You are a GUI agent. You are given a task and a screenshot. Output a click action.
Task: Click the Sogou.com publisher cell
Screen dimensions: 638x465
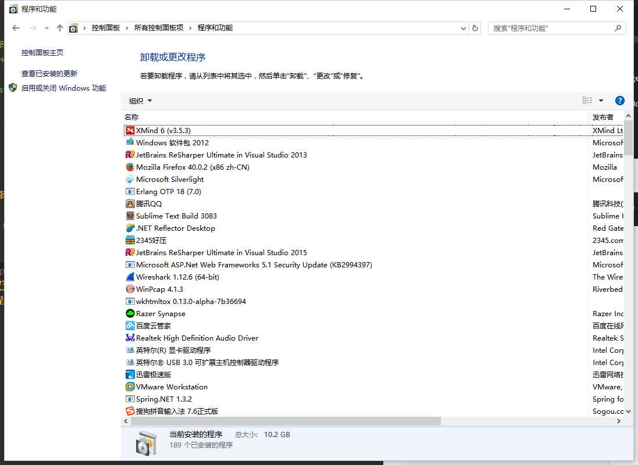[x=608, y=412]
